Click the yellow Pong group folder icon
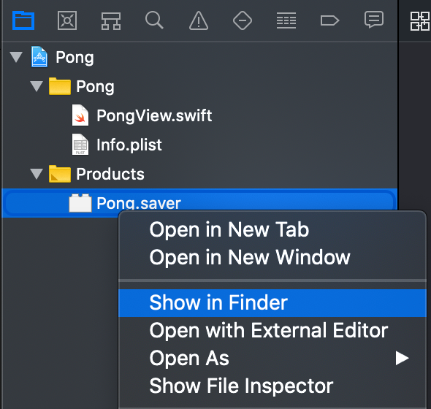The image size is (431, 409). pyautogui.click(x=60, y=86)
